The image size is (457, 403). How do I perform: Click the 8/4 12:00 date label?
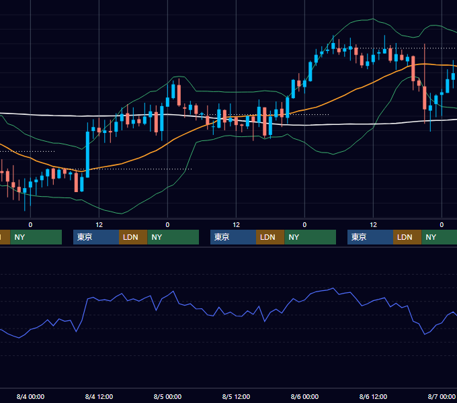99,396
